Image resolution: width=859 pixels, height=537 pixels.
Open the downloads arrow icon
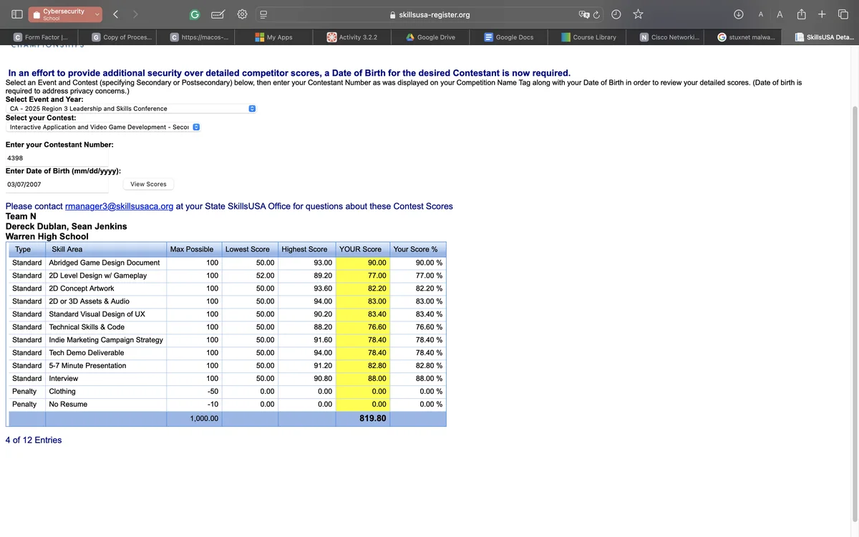tap(739, 14)
